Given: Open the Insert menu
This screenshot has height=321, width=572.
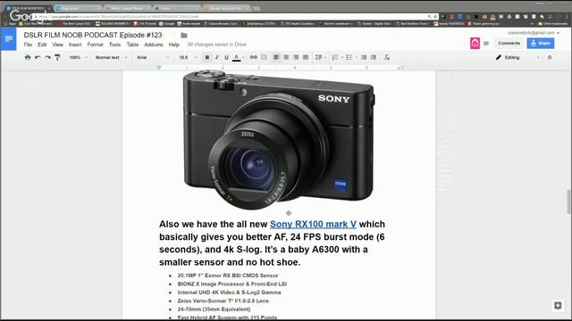Looking at the screenshot, I should click(75, 45).
